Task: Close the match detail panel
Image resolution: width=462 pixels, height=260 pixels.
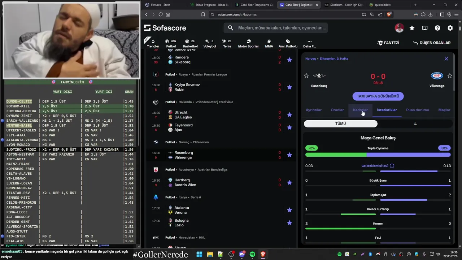Action: [446, 58]
